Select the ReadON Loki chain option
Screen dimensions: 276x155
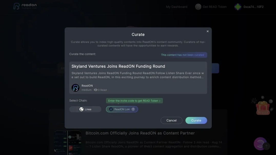pyautogui.click(x=122, y=109)
